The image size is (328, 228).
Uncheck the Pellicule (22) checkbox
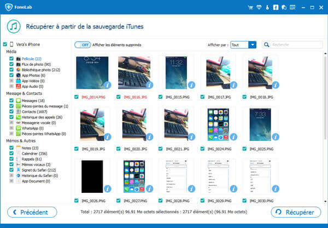11,59
